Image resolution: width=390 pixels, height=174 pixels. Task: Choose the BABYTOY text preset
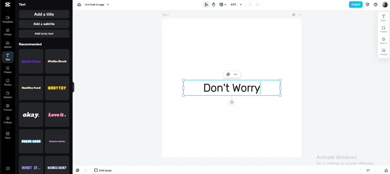(x=57, y=88)
